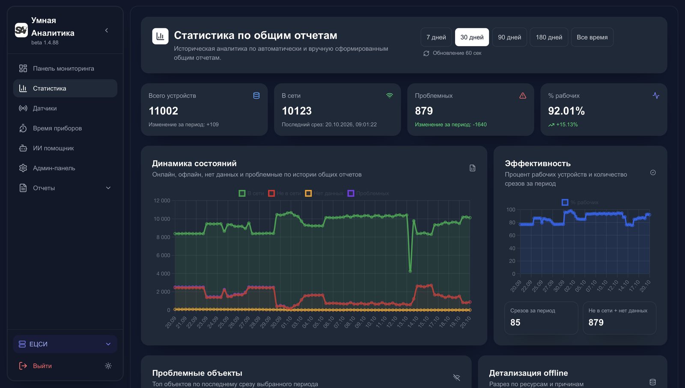Image resolution: width=685 pixels, height=388 pixels.
Task: Click the Срезов за период 85 tile
Action: pos(542,318)
